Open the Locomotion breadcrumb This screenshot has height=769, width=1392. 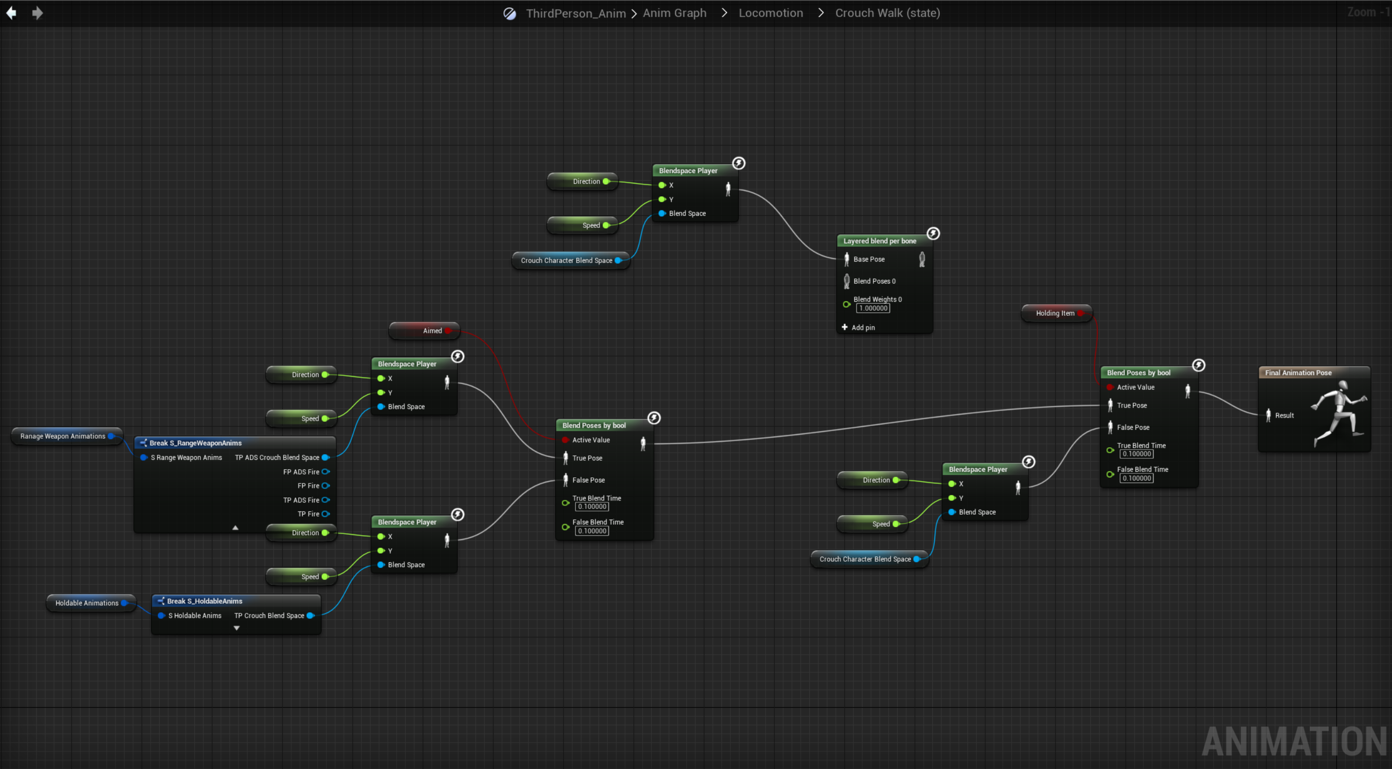(x=771, y=13)
